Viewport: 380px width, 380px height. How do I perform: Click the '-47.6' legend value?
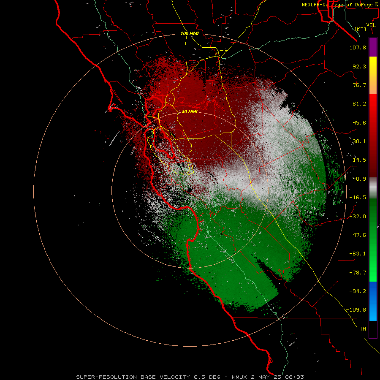click(x=358, y=235)
